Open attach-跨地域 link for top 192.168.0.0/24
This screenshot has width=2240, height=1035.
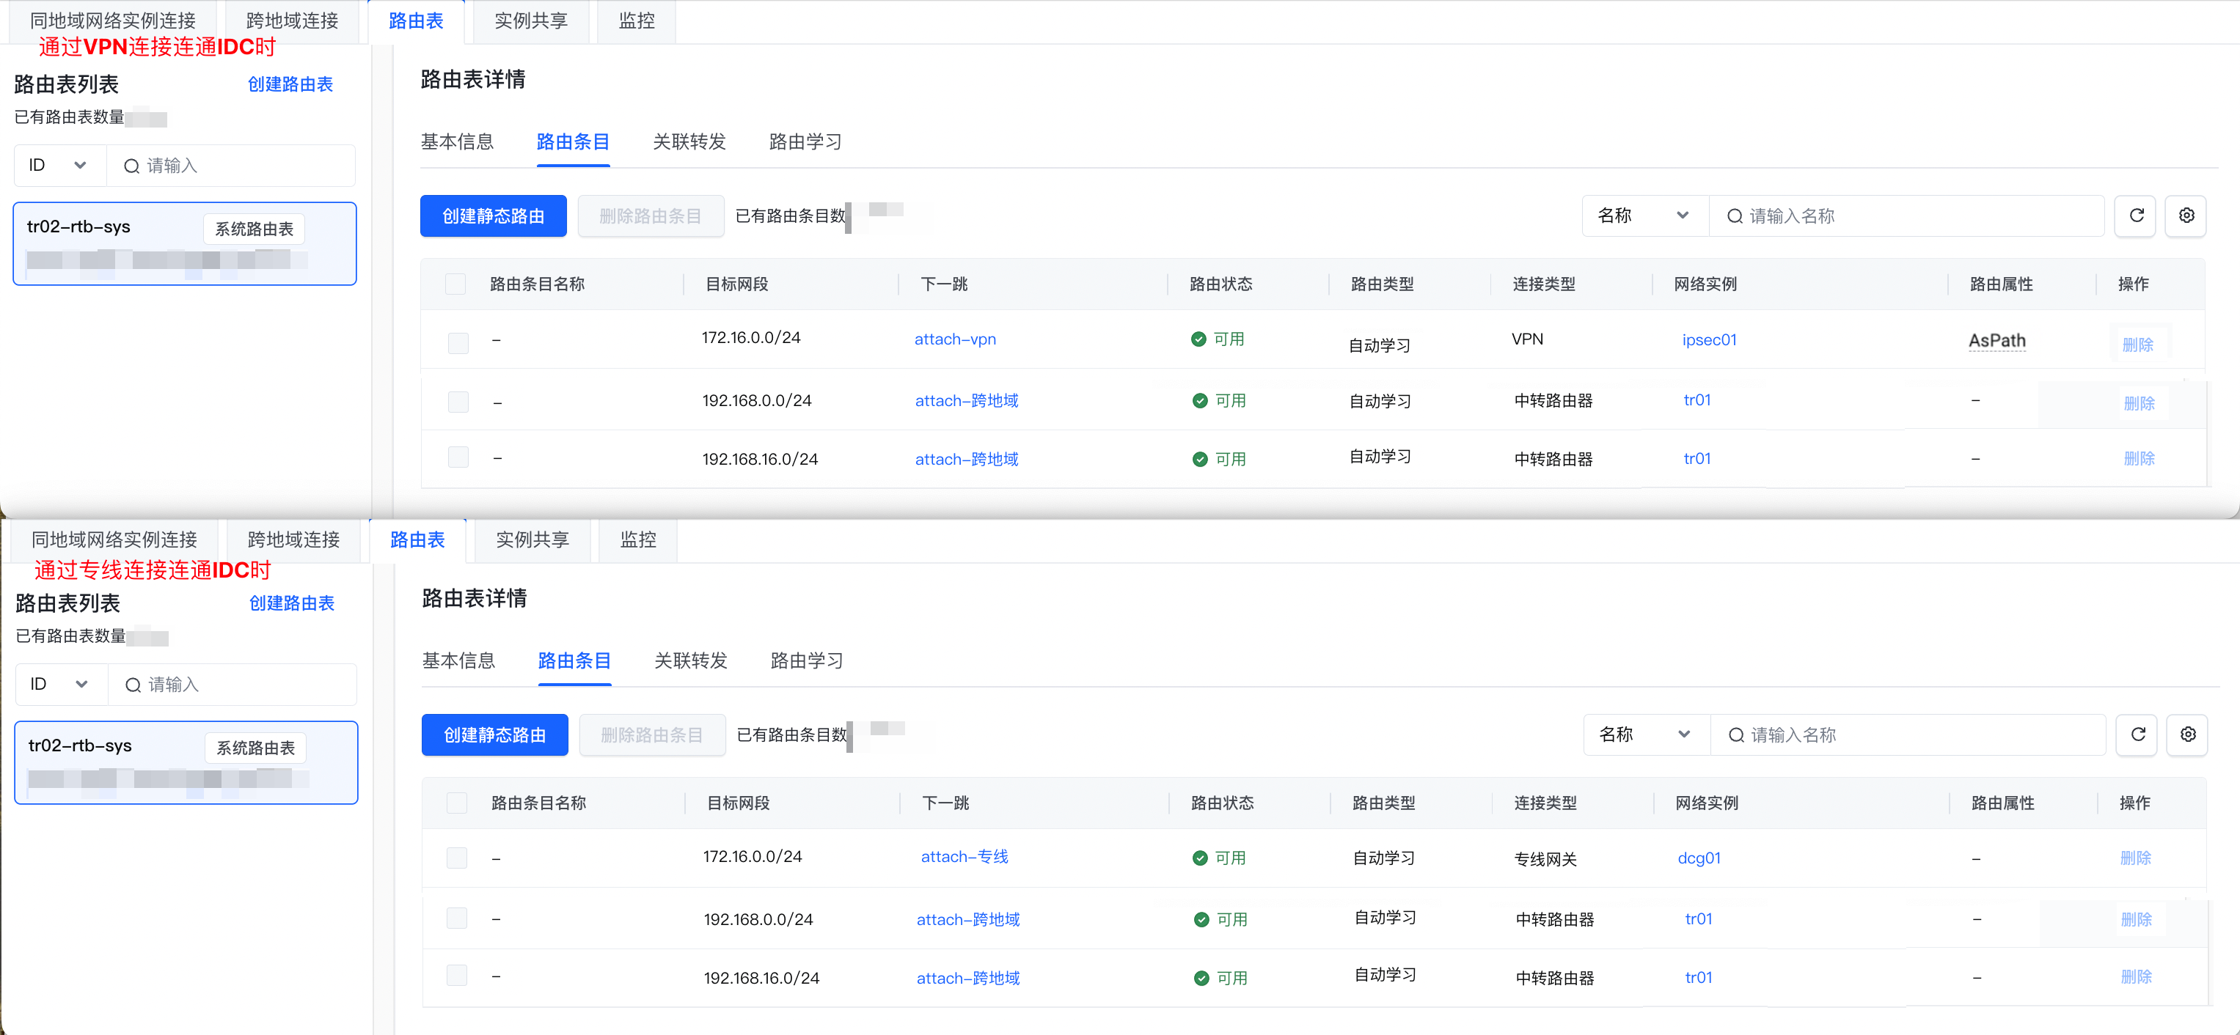click(x=966, y=401)
